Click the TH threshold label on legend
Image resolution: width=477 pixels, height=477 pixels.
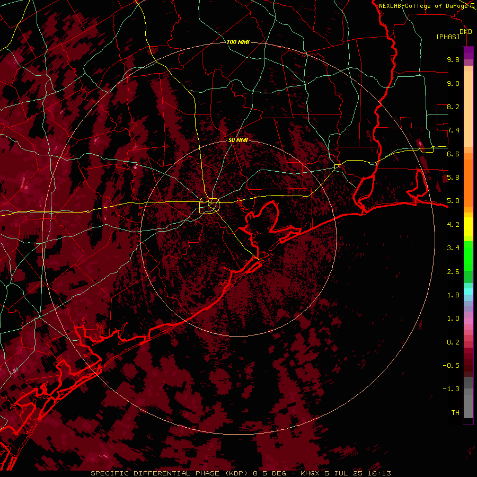(x=455, y=413)
